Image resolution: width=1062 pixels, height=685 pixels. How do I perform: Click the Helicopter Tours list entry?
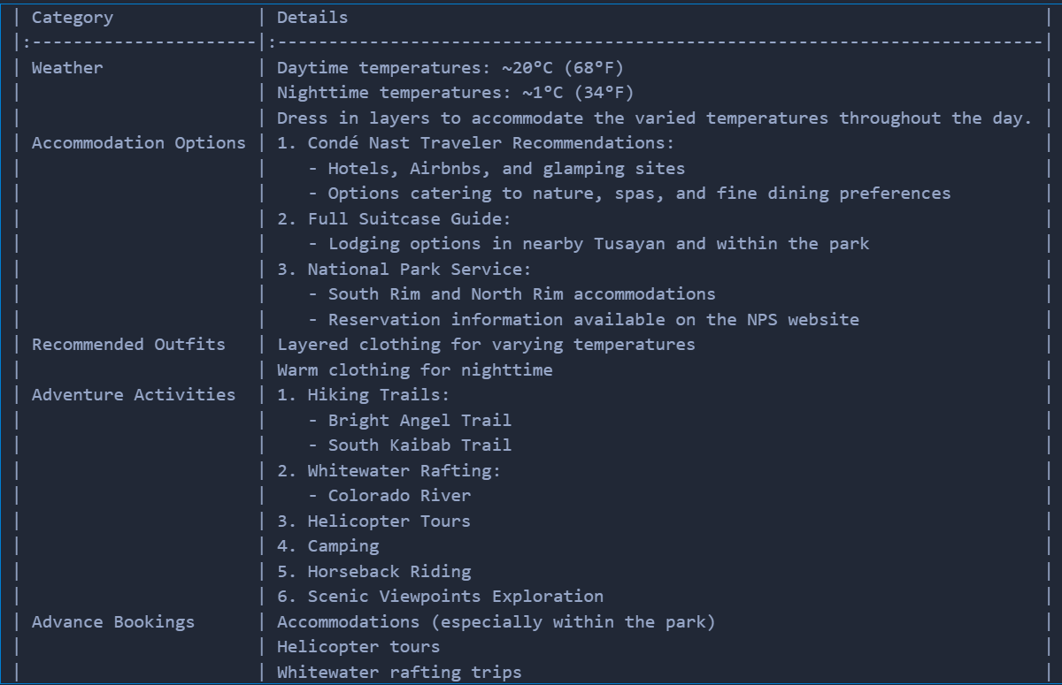point(373,521)
